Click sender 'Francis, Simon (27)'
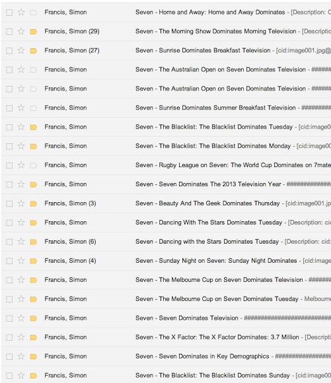Viewport: 331px width, 383px height. click(72, 50)
